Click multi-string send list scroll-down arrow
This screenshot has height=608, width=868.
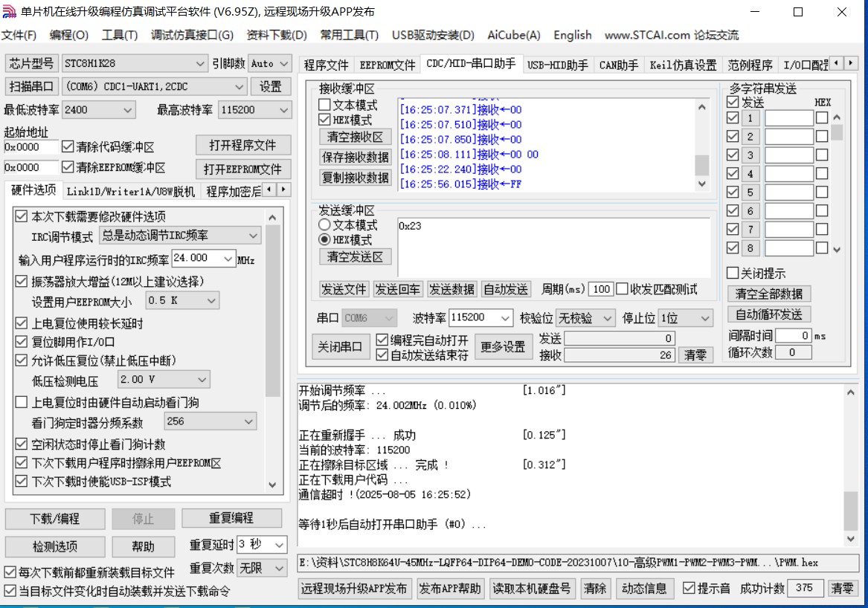point(837,250)
